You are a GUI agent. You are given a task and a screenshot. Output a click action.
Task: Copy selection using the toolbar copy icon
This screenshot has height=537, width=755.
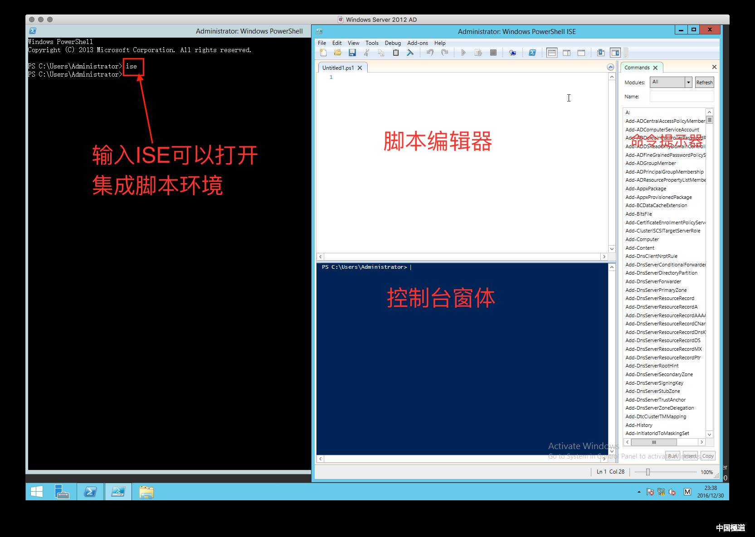click(x=381, y=53)
